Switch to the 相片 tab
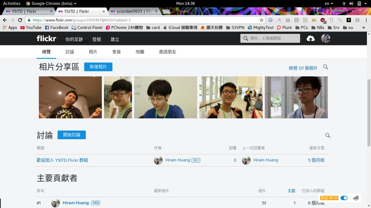The height and width of the screenshot is (208, 371). [93, 52]
